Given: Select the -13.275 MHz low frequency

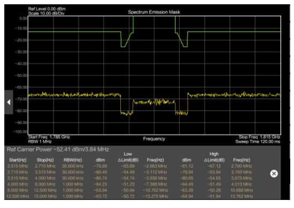Looking at the screenshot, I should coord(155,196).
